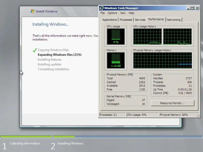Click the first CPU Usage History graph
Viewport: 203px width, 152px height.
[x=147, y=37]
